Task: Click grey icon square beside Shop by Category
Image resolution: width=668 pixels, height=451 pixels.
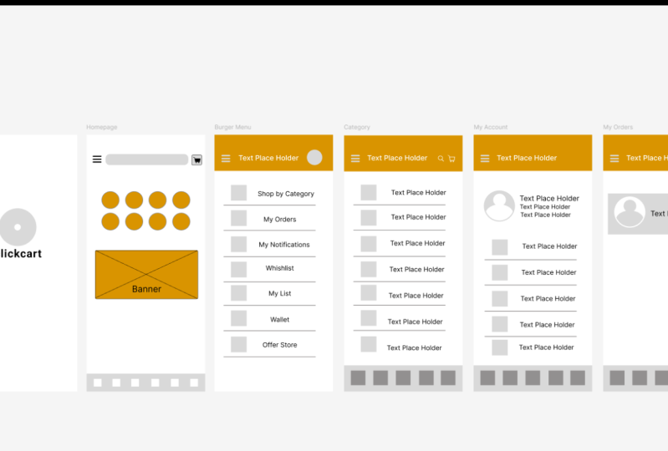Action: click(x=238, y=193)
